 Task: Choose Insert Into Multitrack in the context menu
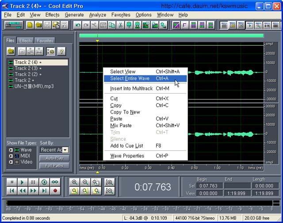coord(145,89)
